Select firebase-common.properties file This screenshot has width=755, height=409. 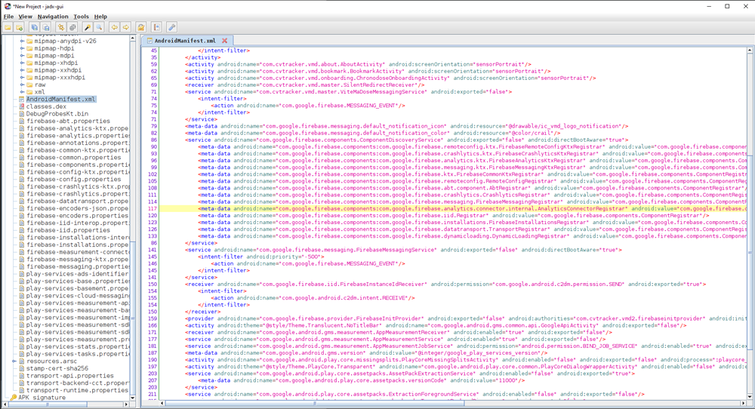pyautogui.click(x=74, y=158)
